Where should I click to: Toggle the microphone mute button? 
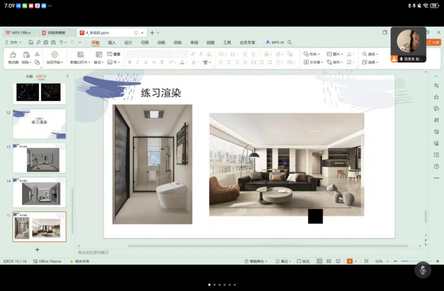pos(423,270)
